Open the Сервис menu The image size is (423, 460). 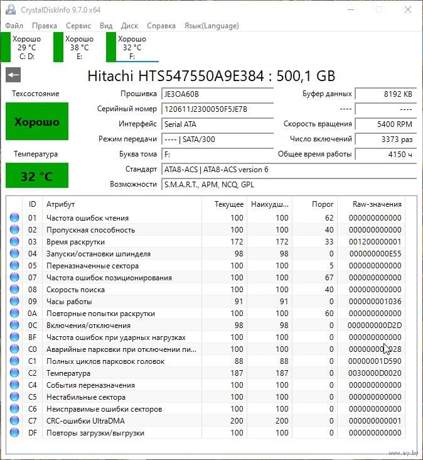tap(78, 26)
